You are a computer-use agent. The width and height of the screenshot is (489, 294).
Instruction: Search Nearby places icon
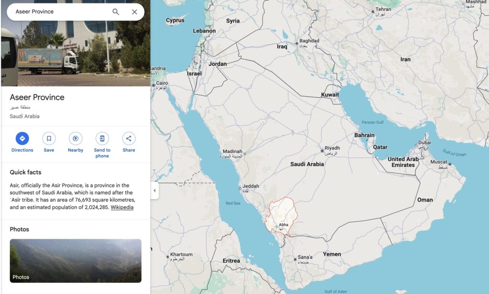click(x=75, y=139)
